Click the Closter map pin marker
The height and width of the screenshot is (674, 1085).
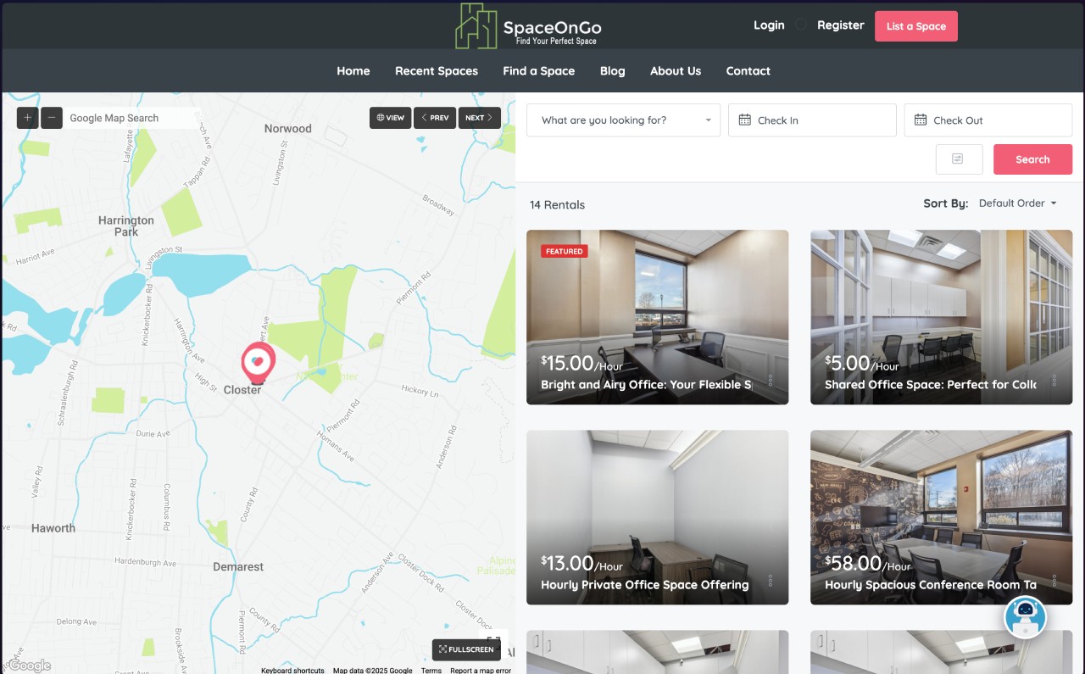coord(259,364)
